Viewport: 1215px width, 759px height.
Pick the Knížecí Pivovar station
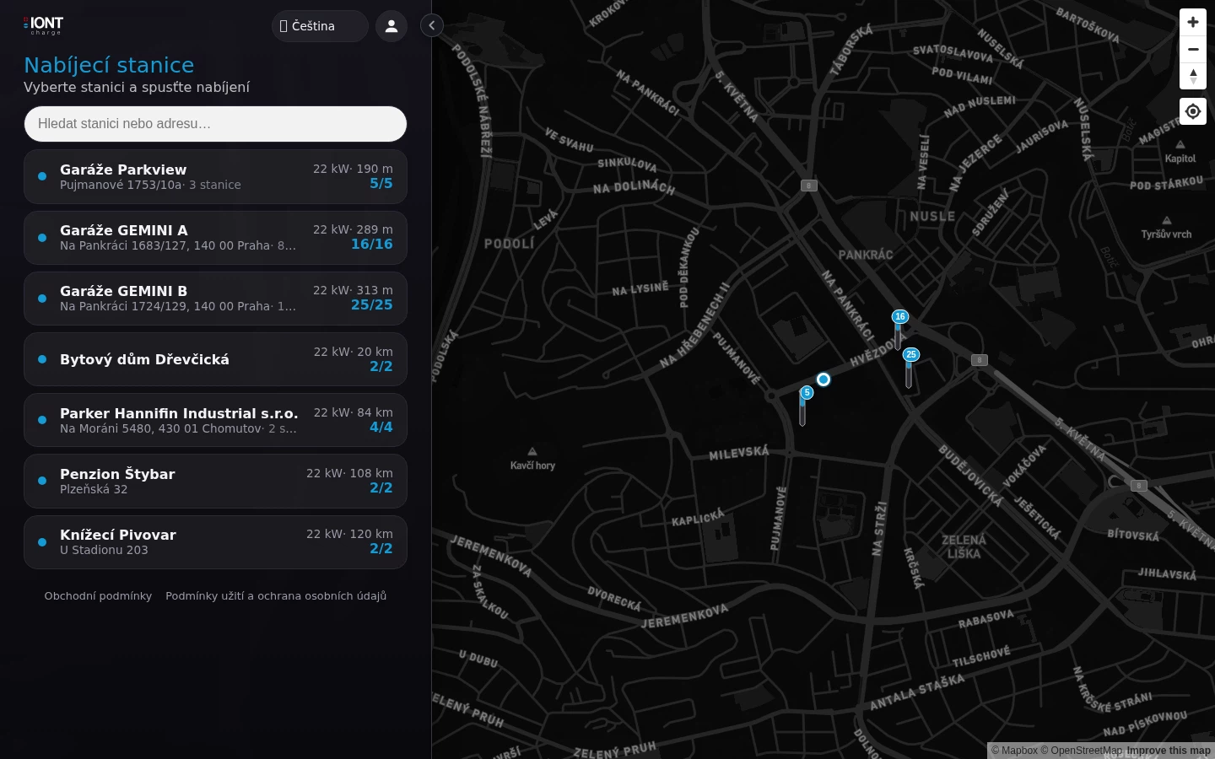(x=215, y=542)
